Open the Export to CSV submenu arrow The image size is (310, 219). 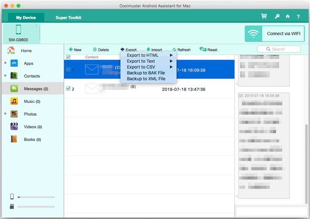point(171,67)
